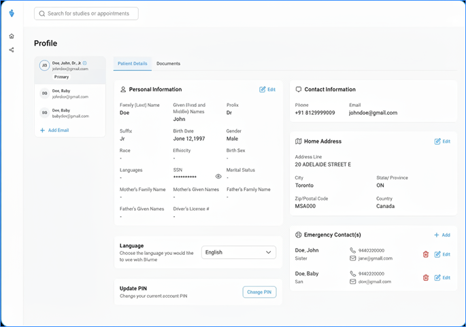The width and height of the screenshot is (466, 327).
Task: Delete emergency contact Doe, Baby
Action: (426, 277)
